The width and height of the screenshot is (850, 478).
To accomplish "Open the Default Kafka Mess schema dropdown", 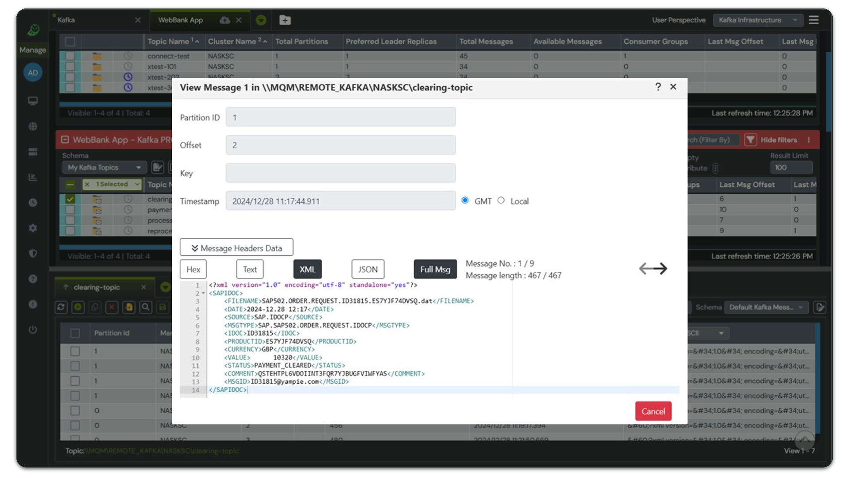I will pyautogui.click(x=766, y=307).
